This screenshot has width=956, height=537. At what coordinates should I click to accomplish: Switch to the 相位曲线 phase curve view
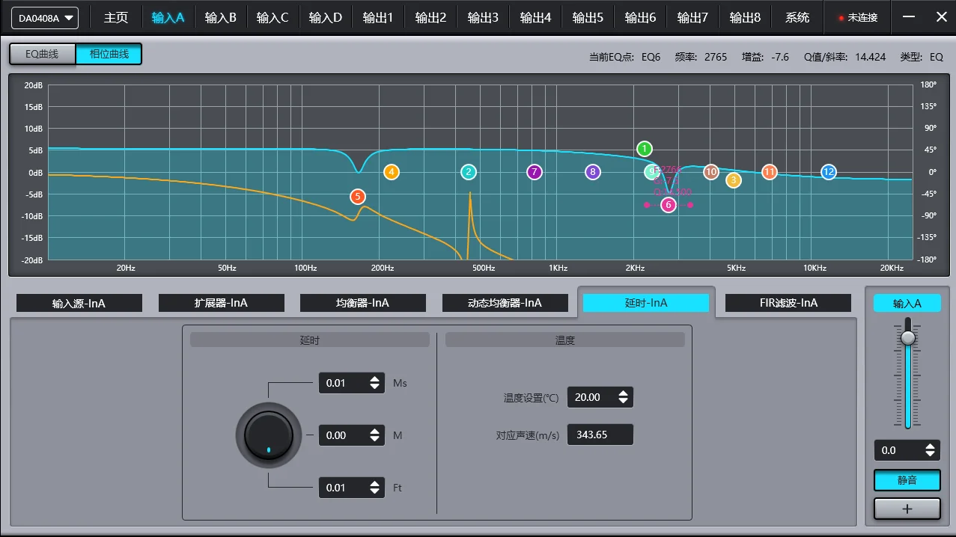tap(109, 54)
